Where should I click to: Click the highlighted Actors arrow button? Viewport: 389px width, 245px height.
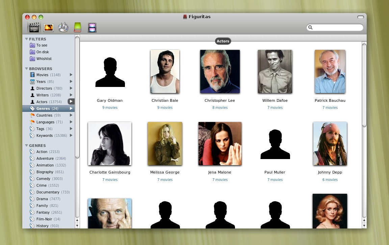click(71, 101)
